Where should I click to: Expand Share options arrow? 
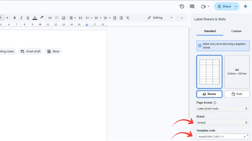coord(236,7)
